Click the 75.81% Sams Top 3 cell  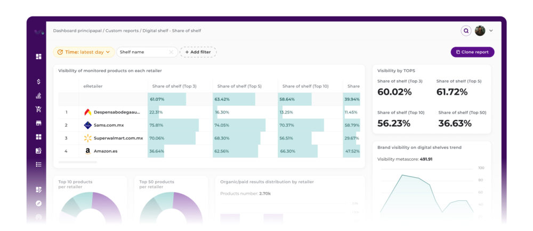(x=180, y=125)
